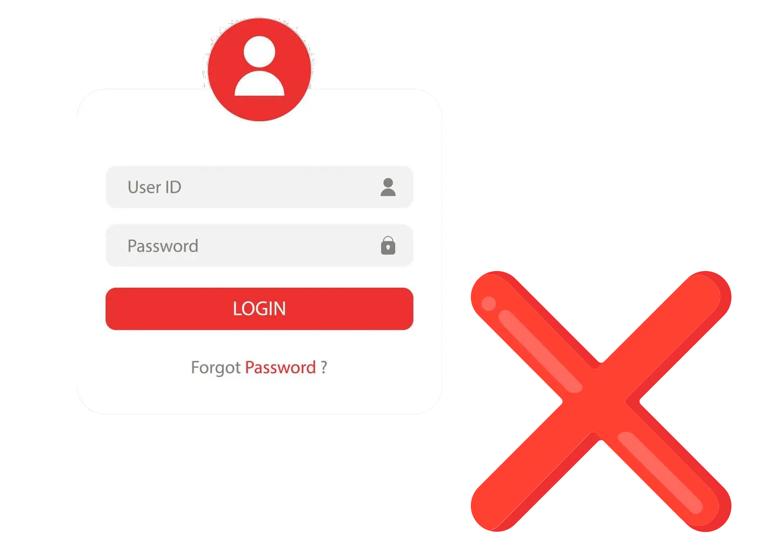759x541 pixels.
Task: Focus the Password input field
Action: (259, 246)
